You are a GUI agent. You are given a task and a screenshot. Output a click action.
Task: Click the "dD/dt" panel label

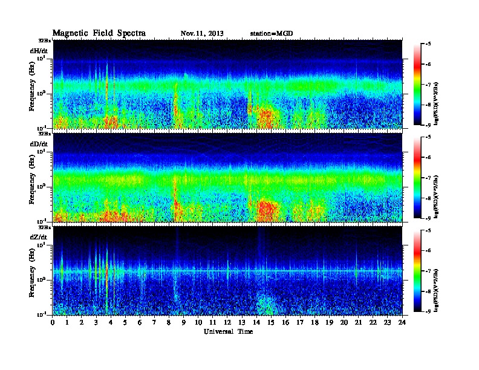(x=39, y=144)
